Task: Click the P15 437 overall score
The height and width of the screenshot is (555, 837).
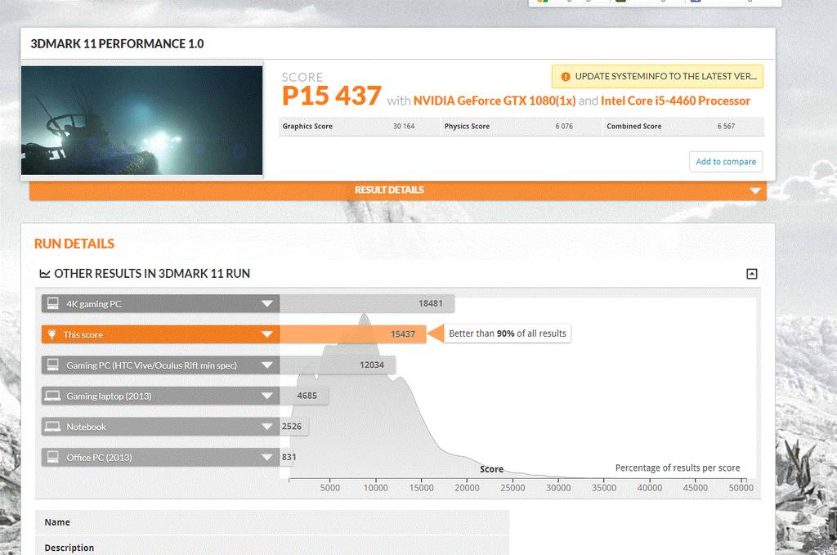Action: 332,96
